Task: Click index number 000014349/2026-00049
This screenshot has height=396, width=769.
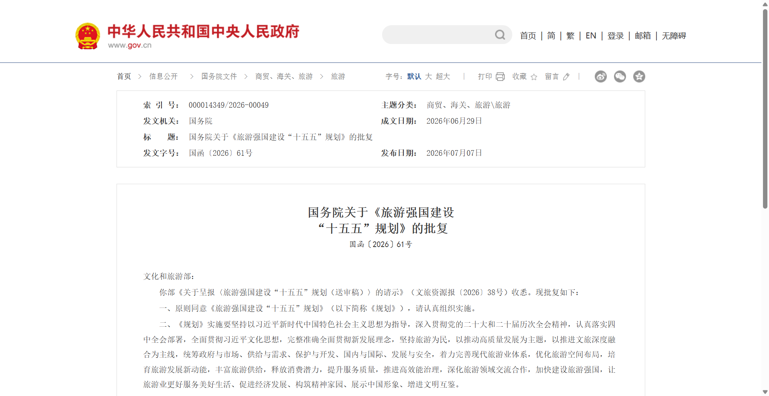Action: [229, 105]
